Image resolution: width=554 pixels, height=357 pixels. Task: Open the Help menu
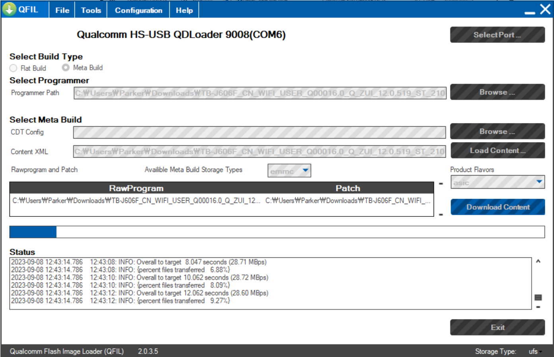[x=184, y=10]
